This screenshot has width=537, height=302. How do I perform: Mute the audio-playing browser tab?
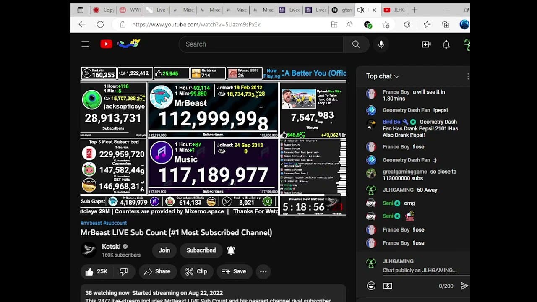pos(361,10)
